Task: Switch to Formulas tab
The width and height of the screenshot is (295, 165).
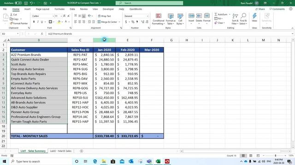Action: [59, 9]
